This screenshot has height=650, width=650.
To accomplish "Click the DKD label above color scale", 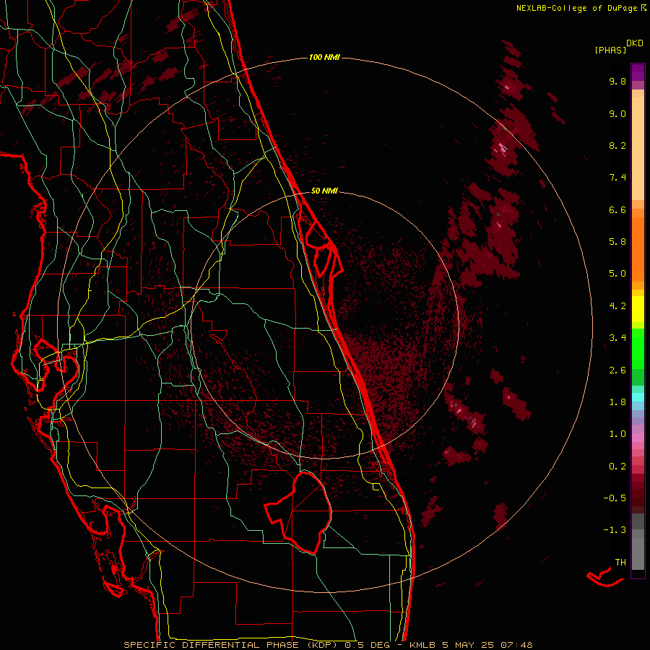I will pyautogui.click(x=635, y=43).
